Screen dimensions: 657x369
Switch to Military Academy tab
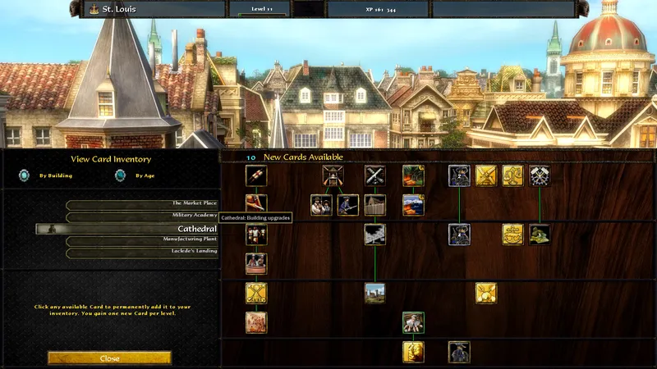click(x=142, y=216)
